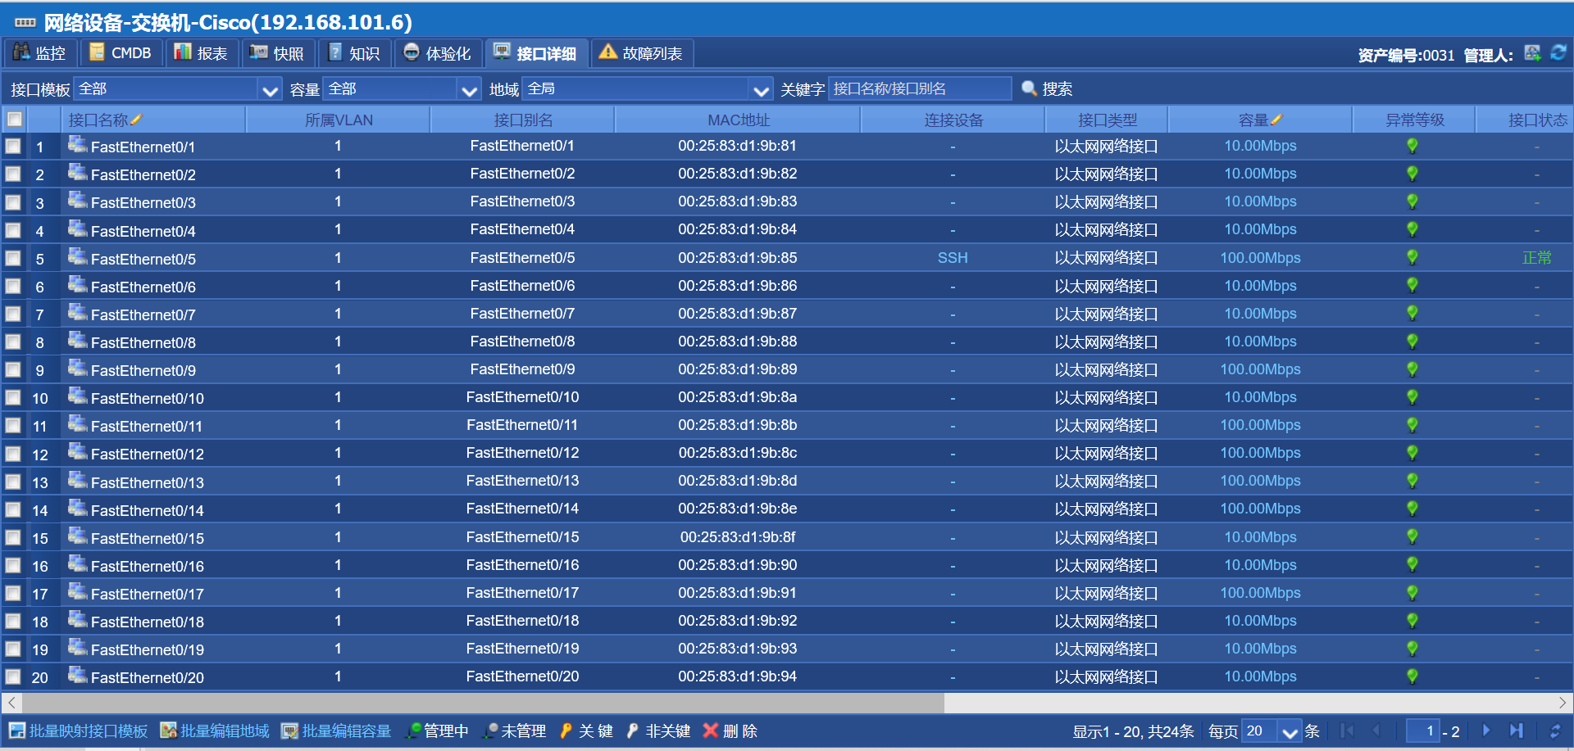Check the box for FastEthernet0/20 row
This screenshot has height=751, width=1574.
[x=13, y=677]
